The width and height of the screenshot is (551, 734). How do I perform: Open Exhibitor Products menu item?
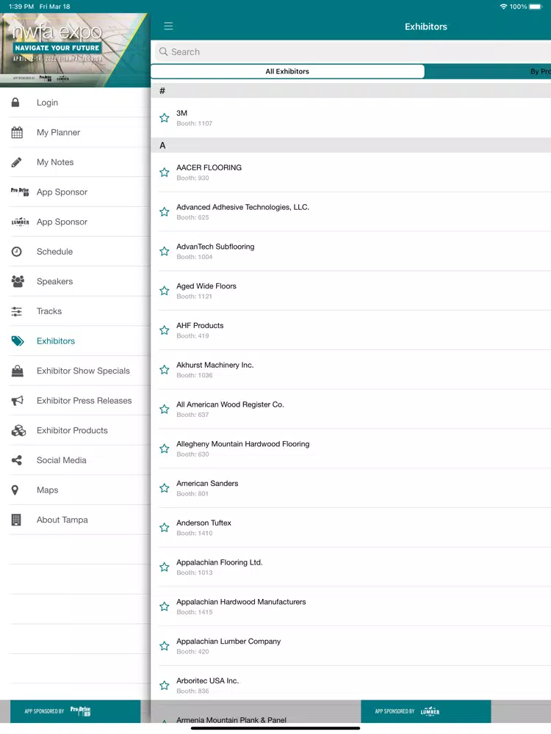75,431
